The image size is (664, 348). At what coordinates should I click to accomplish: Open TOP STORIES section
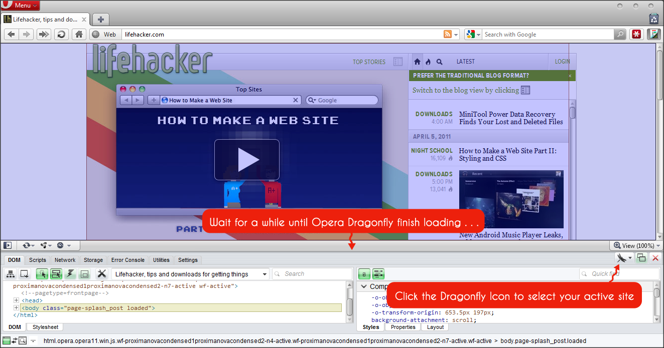(369, 62)
